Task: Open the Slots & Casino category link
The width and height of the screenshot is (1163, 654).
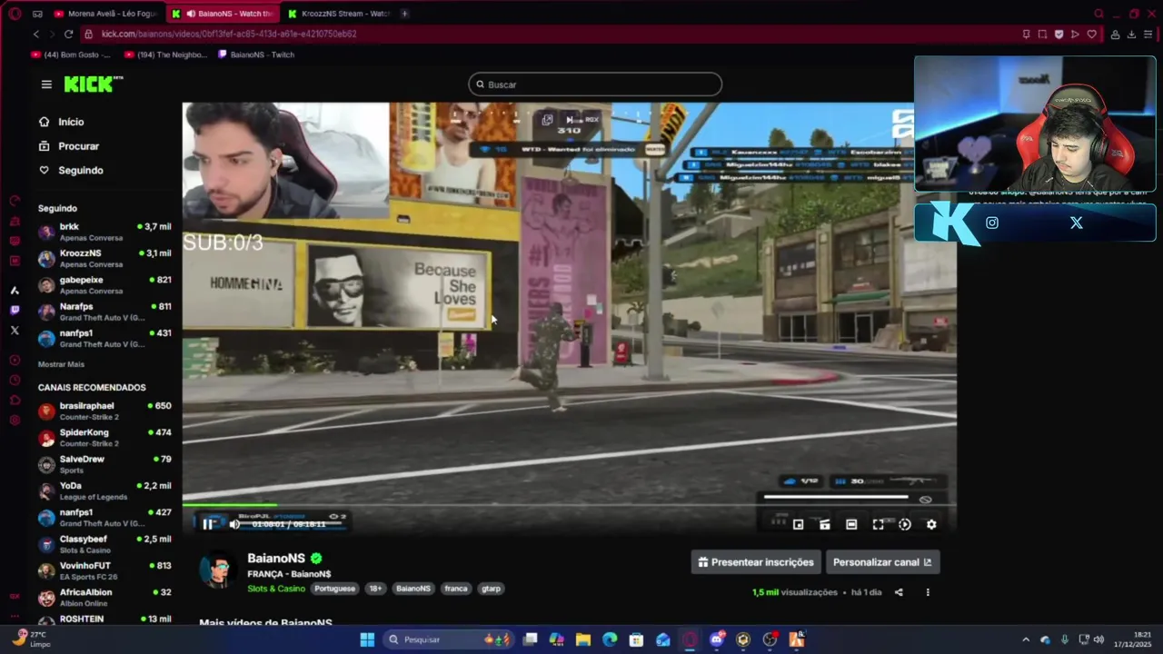Action: pyautogui.click(x=276, y=589)
